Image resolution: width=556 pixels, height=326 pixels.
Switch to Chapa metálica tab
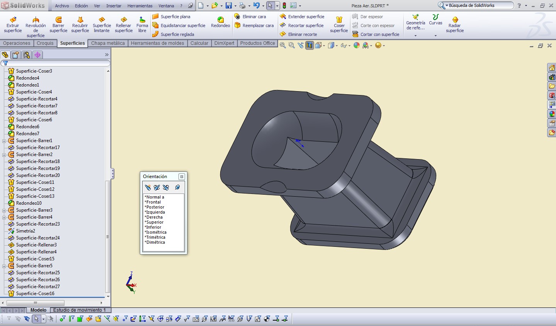coord(108,43)
